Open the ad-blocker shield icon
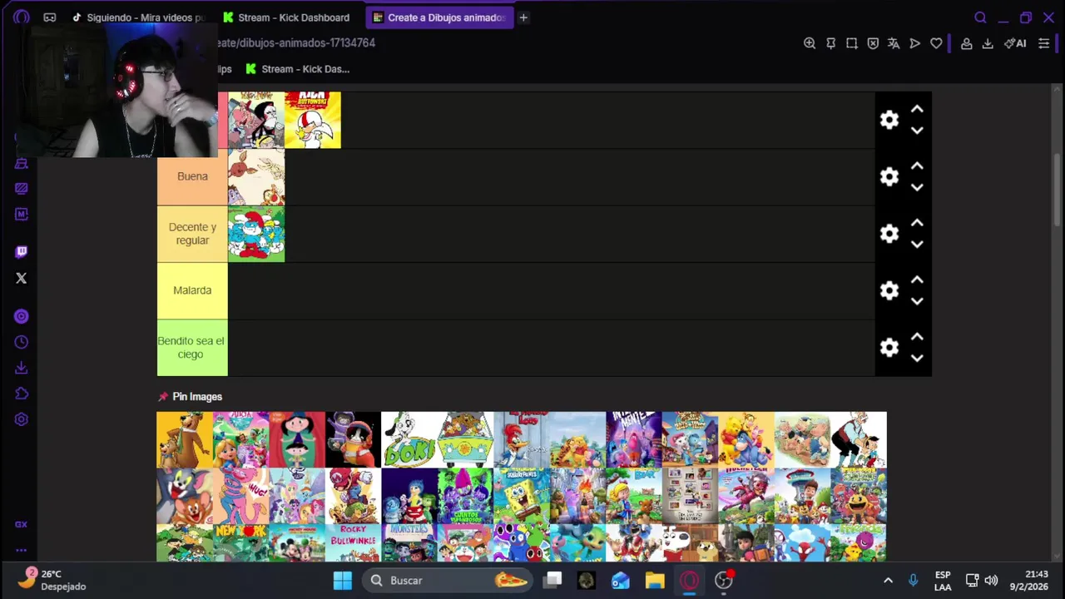 (873, 43)
